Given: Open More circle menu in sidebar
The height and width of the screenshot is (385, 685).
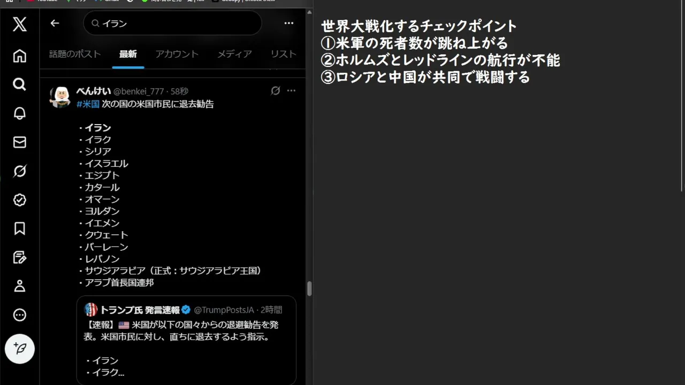Looking at the screenshot, I should (x=20, y=315).
